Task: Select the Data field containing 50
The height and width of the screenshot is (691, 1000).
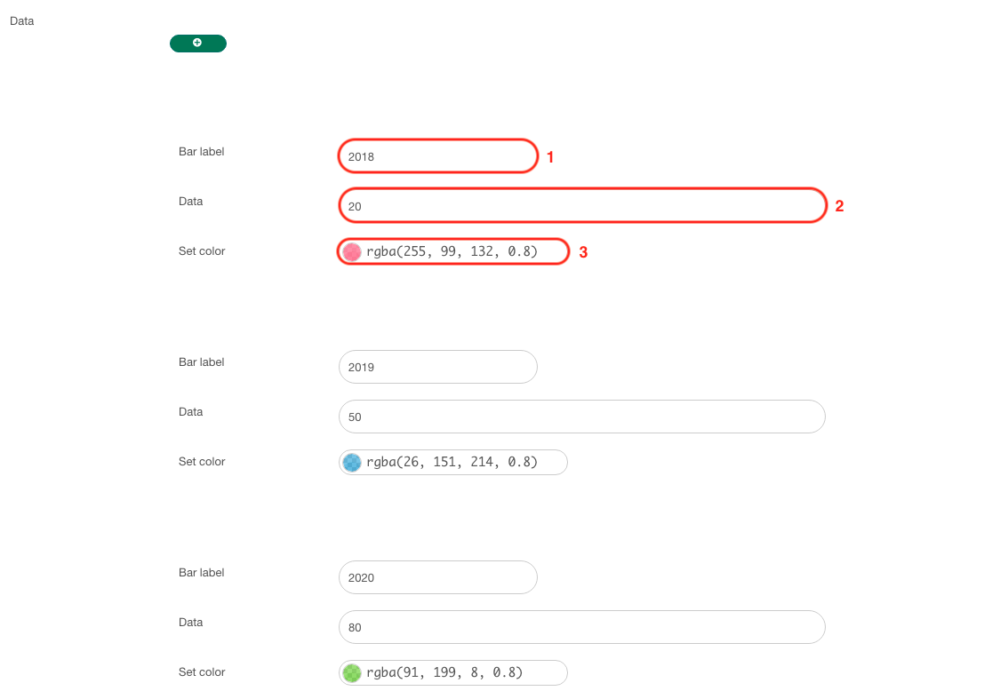Action: [581, 416]
